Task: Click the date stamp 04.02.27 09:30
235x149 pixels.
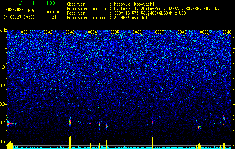Action: click(x=19, y=17)
